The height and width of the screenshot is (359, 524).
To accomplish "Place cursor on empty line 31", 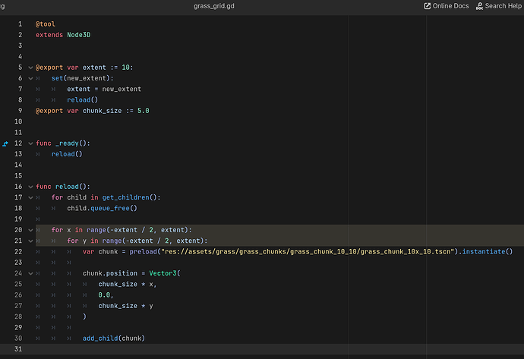I will pos(267,349).
